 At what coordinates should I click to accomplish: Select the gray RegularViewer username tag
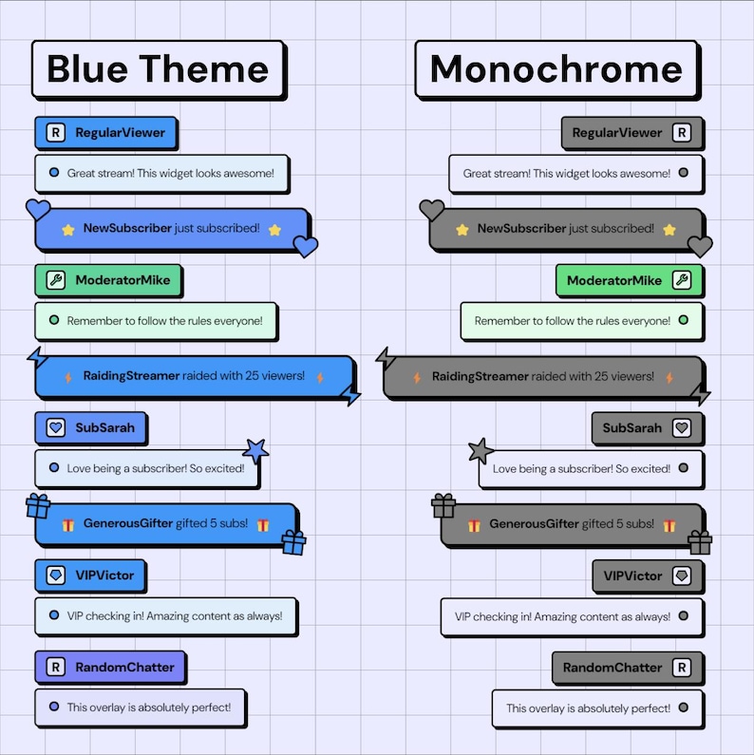(x=631, y=132)
